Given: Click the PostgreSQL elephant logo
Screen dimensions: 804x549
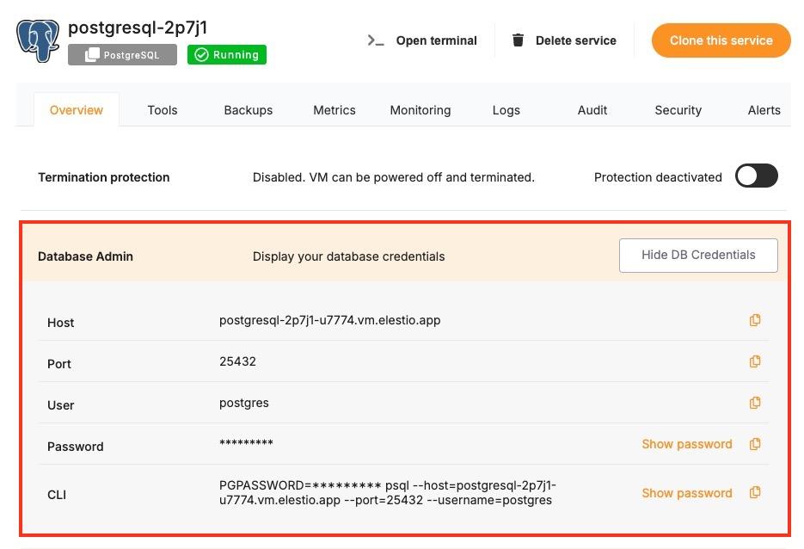Looking at the screenshot, I should click(38, 40).
